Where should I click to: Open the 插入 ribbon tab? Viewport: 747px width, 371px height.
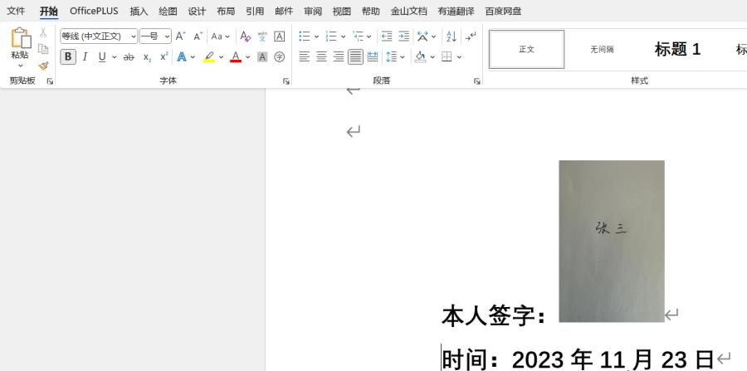point(139,11)
